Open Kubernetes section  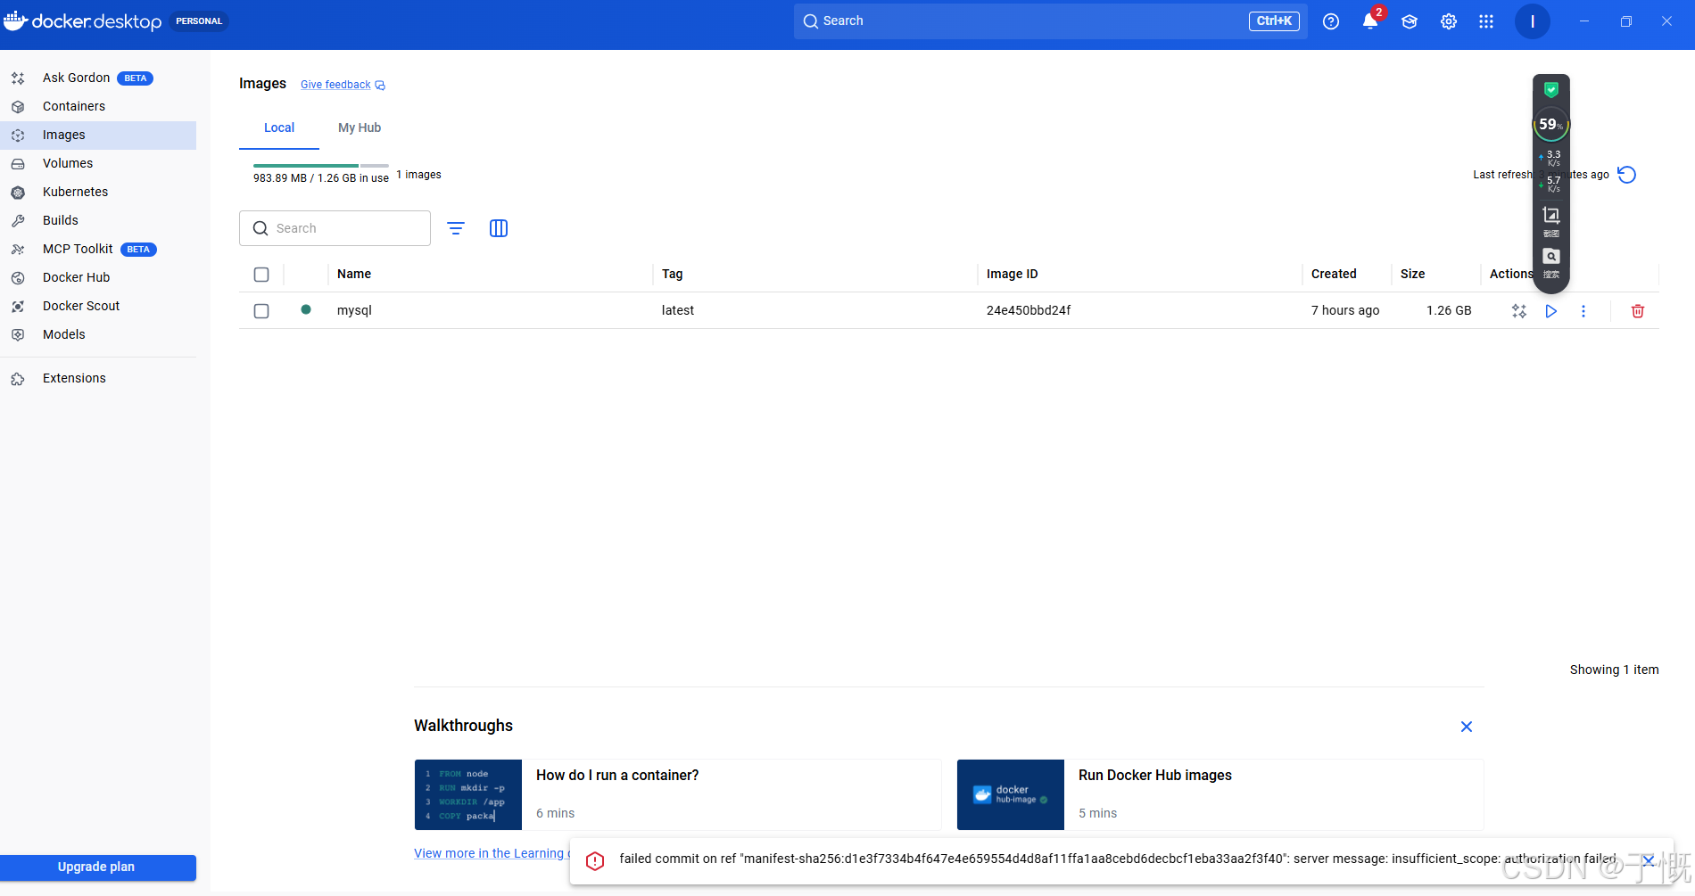tap(98, 192)
